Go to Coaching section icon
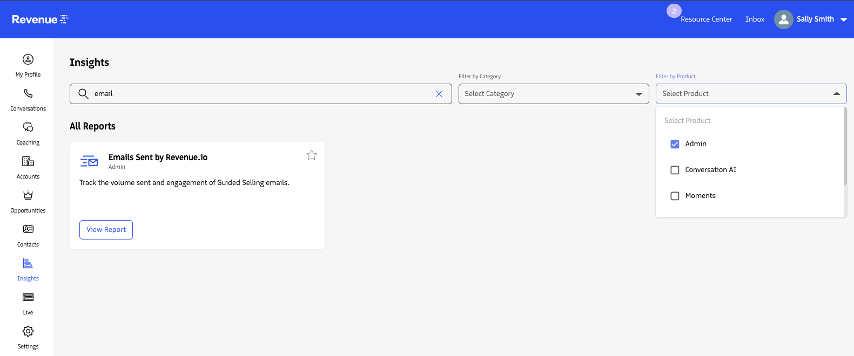 coord(28,127)
